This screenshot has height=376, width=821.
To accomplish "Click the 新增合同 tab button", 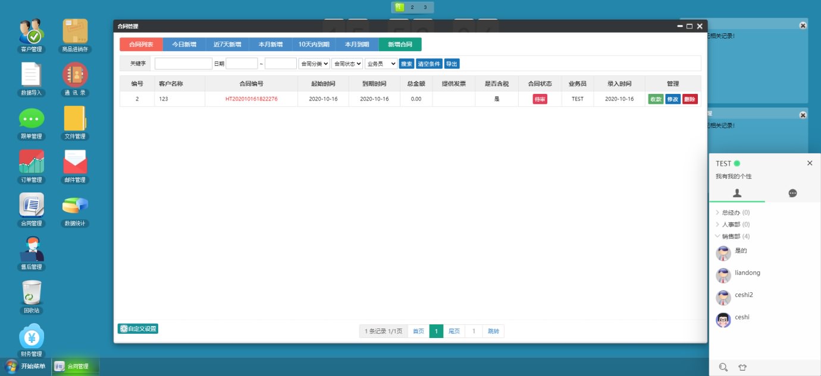I will click(400, 45).
